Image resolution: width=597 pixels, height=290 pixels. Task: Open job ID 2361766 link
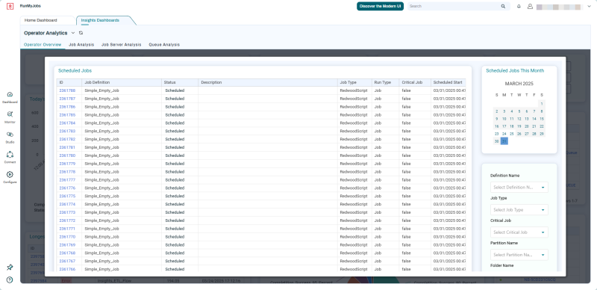tap(67, 269)
